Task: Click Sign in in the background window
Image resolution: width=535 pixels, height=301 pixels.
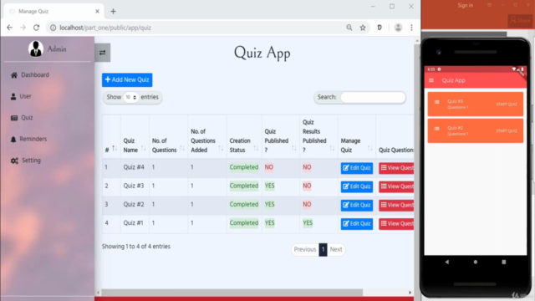Action: point(466,6)
